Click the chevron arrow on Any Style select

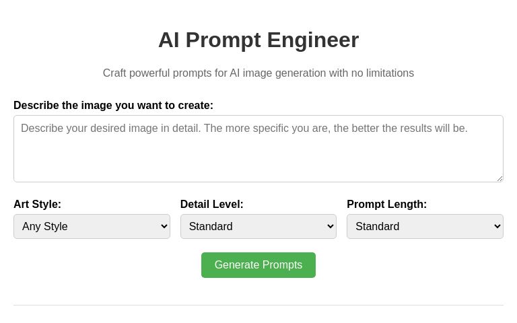point(164,227)
